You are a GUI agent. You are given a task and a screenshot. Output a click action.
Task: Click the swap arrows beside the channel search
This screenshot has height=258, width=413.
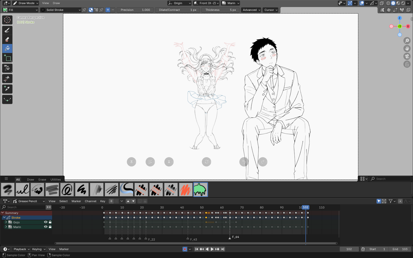pos(49,207)
